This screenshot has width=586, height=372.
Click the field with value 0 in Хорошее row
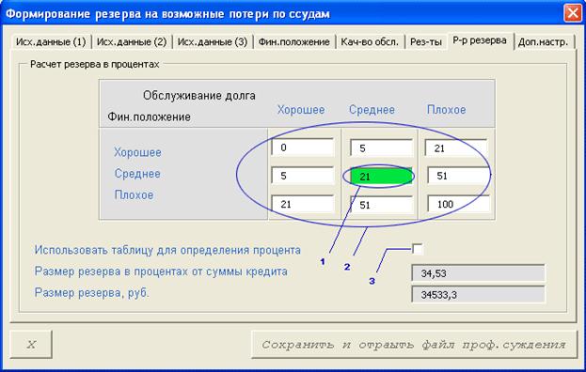303,147
